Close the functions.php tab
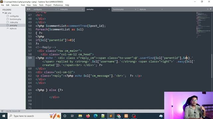Image resolution: width=213 pixels, height=119 pixels. (x=135, y=9)
